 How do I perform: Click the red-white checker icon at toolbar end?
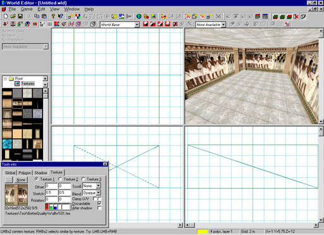287,24
